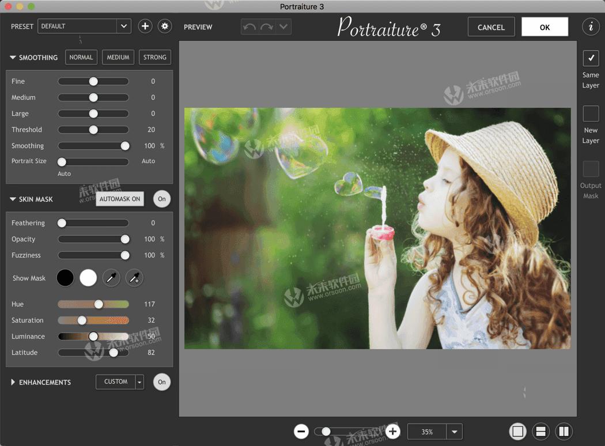This screenshot has width=605, height=446.
Task: Select the horizontal split preview layout icon
Action: pos(540,431)
